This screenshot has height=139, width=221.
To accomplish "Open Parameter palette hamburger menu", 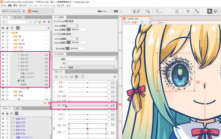I will 115,77.
